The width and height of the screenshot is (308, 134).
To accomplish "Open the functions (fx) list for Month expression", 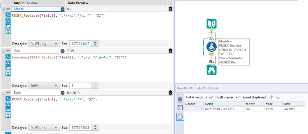I will pos(8,15).
